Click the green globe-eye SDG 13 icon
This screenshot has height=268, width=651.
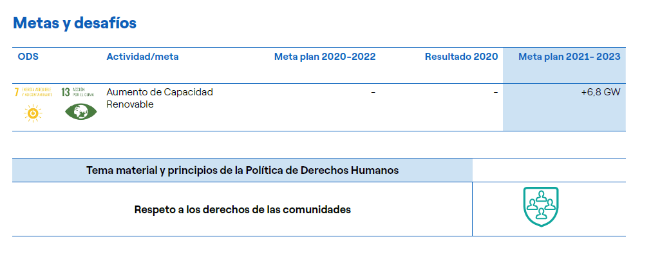(x=81, y=111)
